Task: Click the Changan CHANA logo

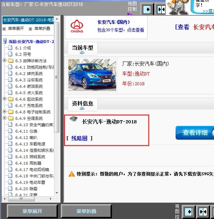Action: point(77,26)
